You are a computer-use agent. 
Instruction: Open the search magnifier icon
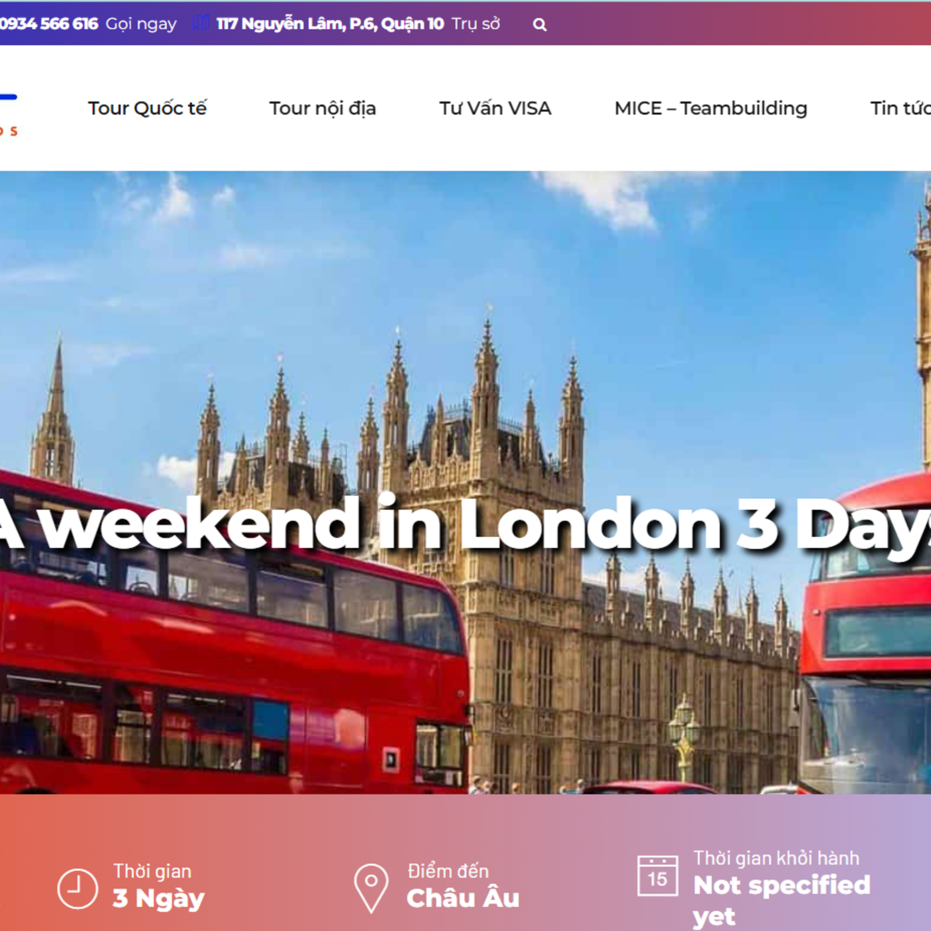540,25
